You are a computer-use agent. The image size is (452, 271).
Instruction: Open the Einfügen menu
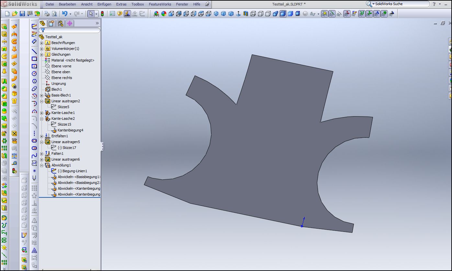[104, 4]
